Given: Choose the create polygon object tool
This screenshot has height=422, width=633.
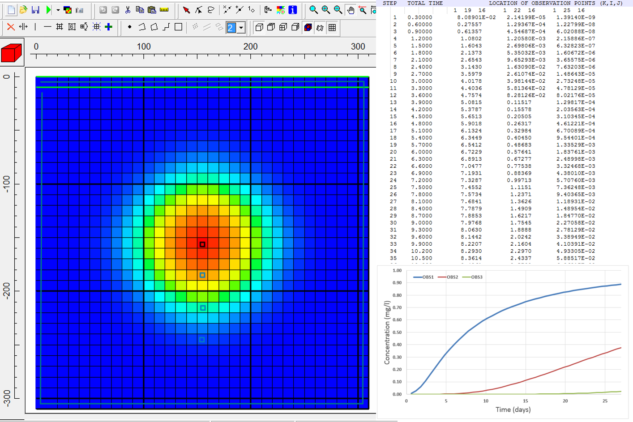Looking at the screenshot, I should [154, 27].
